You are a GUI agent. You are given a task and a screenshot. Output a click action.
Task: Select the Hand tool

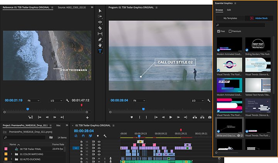100,45
